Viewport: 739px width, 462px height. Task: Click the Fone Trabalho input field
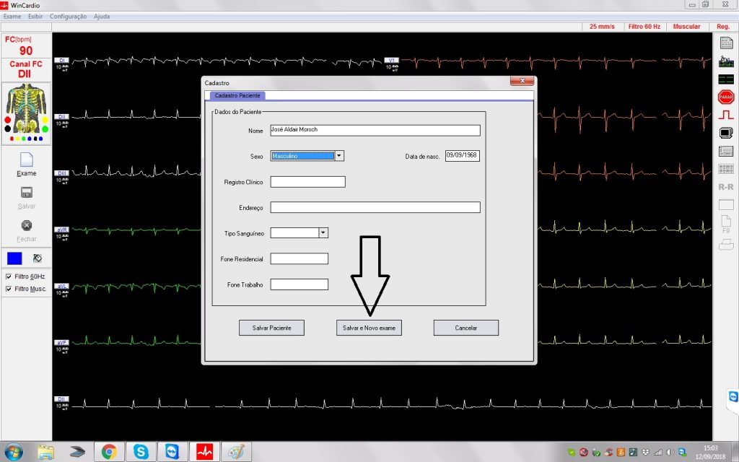299,284
